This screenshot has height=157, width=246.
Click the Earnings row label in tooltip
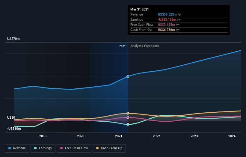pyautogui.click(x=137, y=19)
